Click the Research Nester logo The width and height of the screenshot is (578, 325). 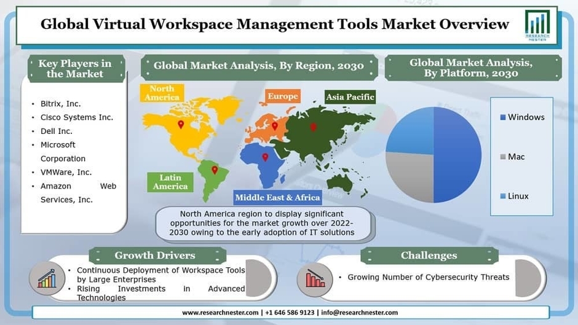click(537, 25)
